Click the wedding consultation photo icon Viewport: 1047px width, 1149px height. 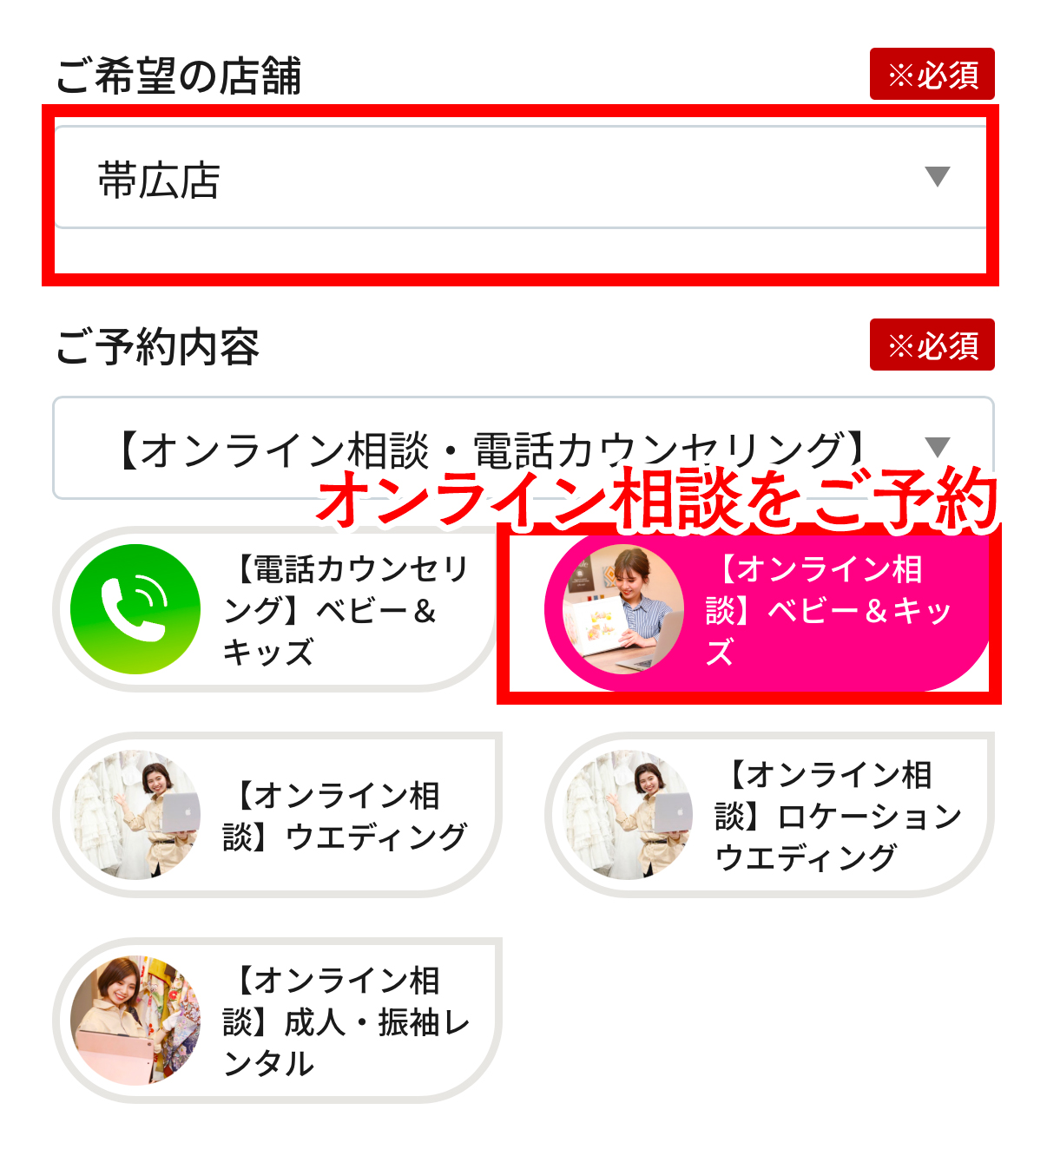pos(135,815)
